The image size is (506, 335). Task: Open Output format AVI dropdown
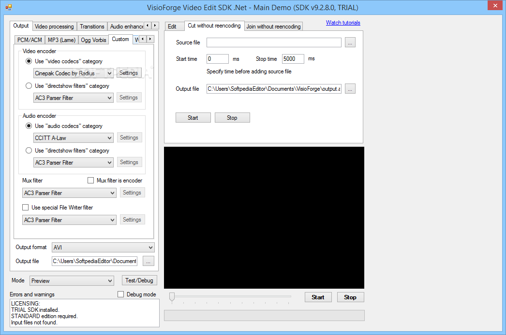(x=103, y=247)
